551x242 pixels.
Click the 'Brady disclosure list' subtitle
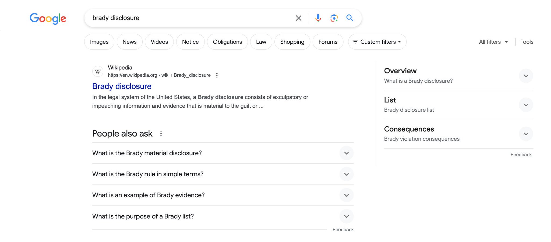click(409, 110)
